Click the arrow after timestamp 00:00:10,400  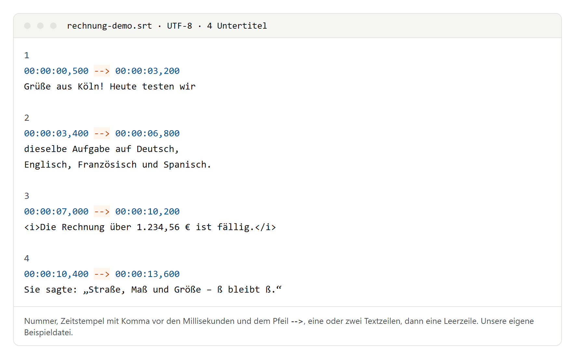point(102,274)
